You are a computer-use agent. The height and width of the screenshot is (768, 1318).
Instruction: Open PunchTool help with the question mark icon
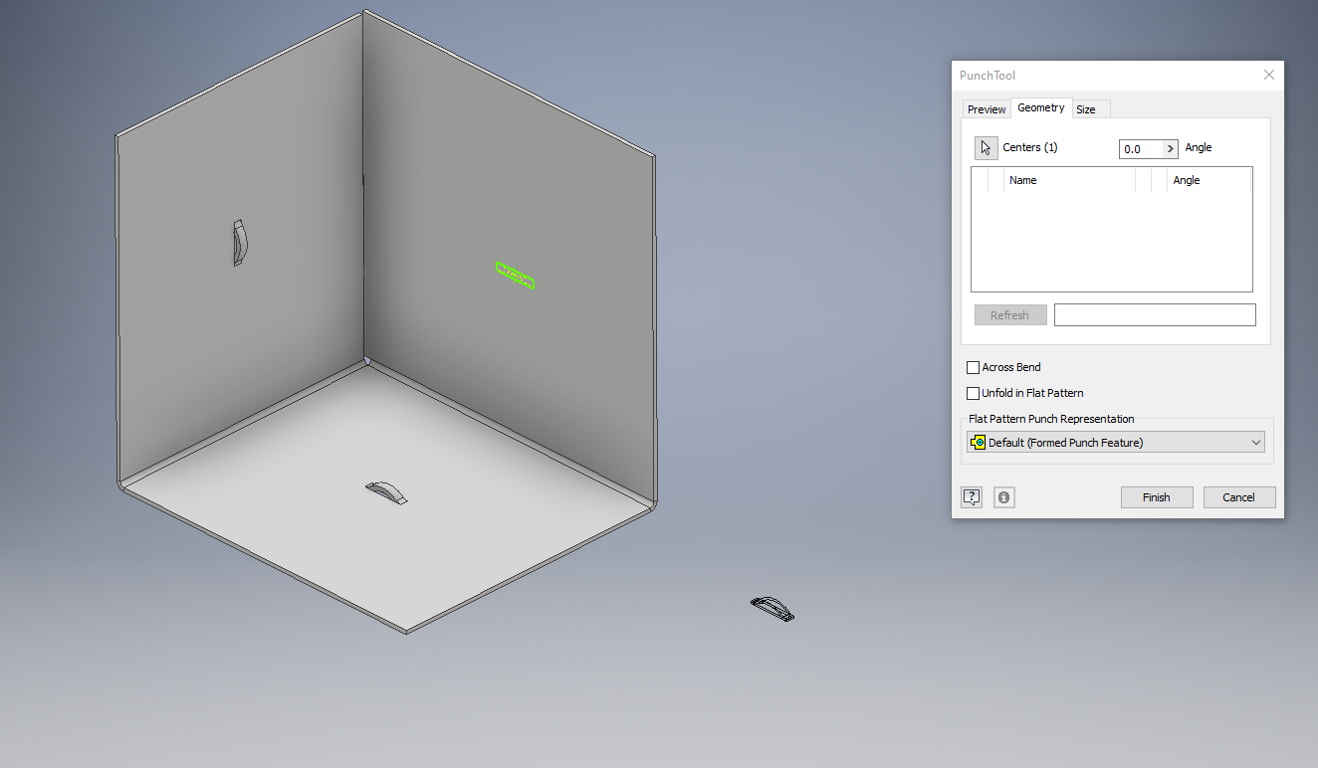971,496
